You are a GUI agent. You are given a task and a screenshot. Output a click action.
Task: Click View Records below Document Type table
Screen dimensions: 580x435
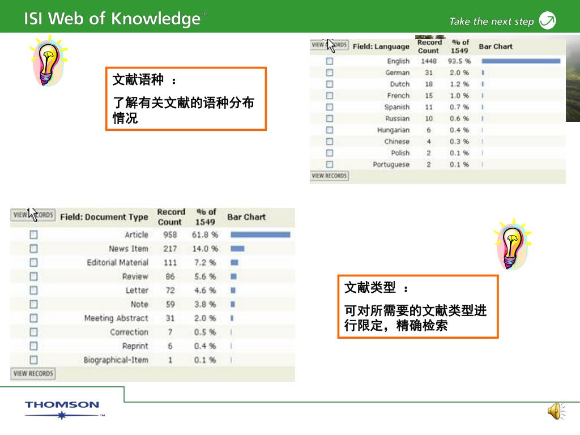(x=33, y=374)
